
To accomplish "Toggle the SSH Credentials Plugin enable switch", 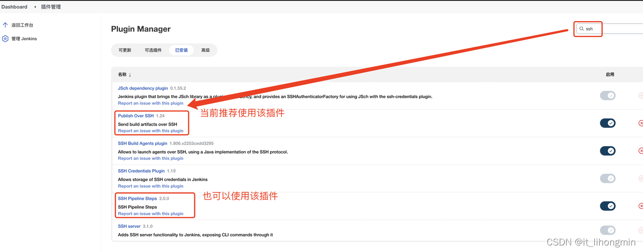I will coord(607,178).
